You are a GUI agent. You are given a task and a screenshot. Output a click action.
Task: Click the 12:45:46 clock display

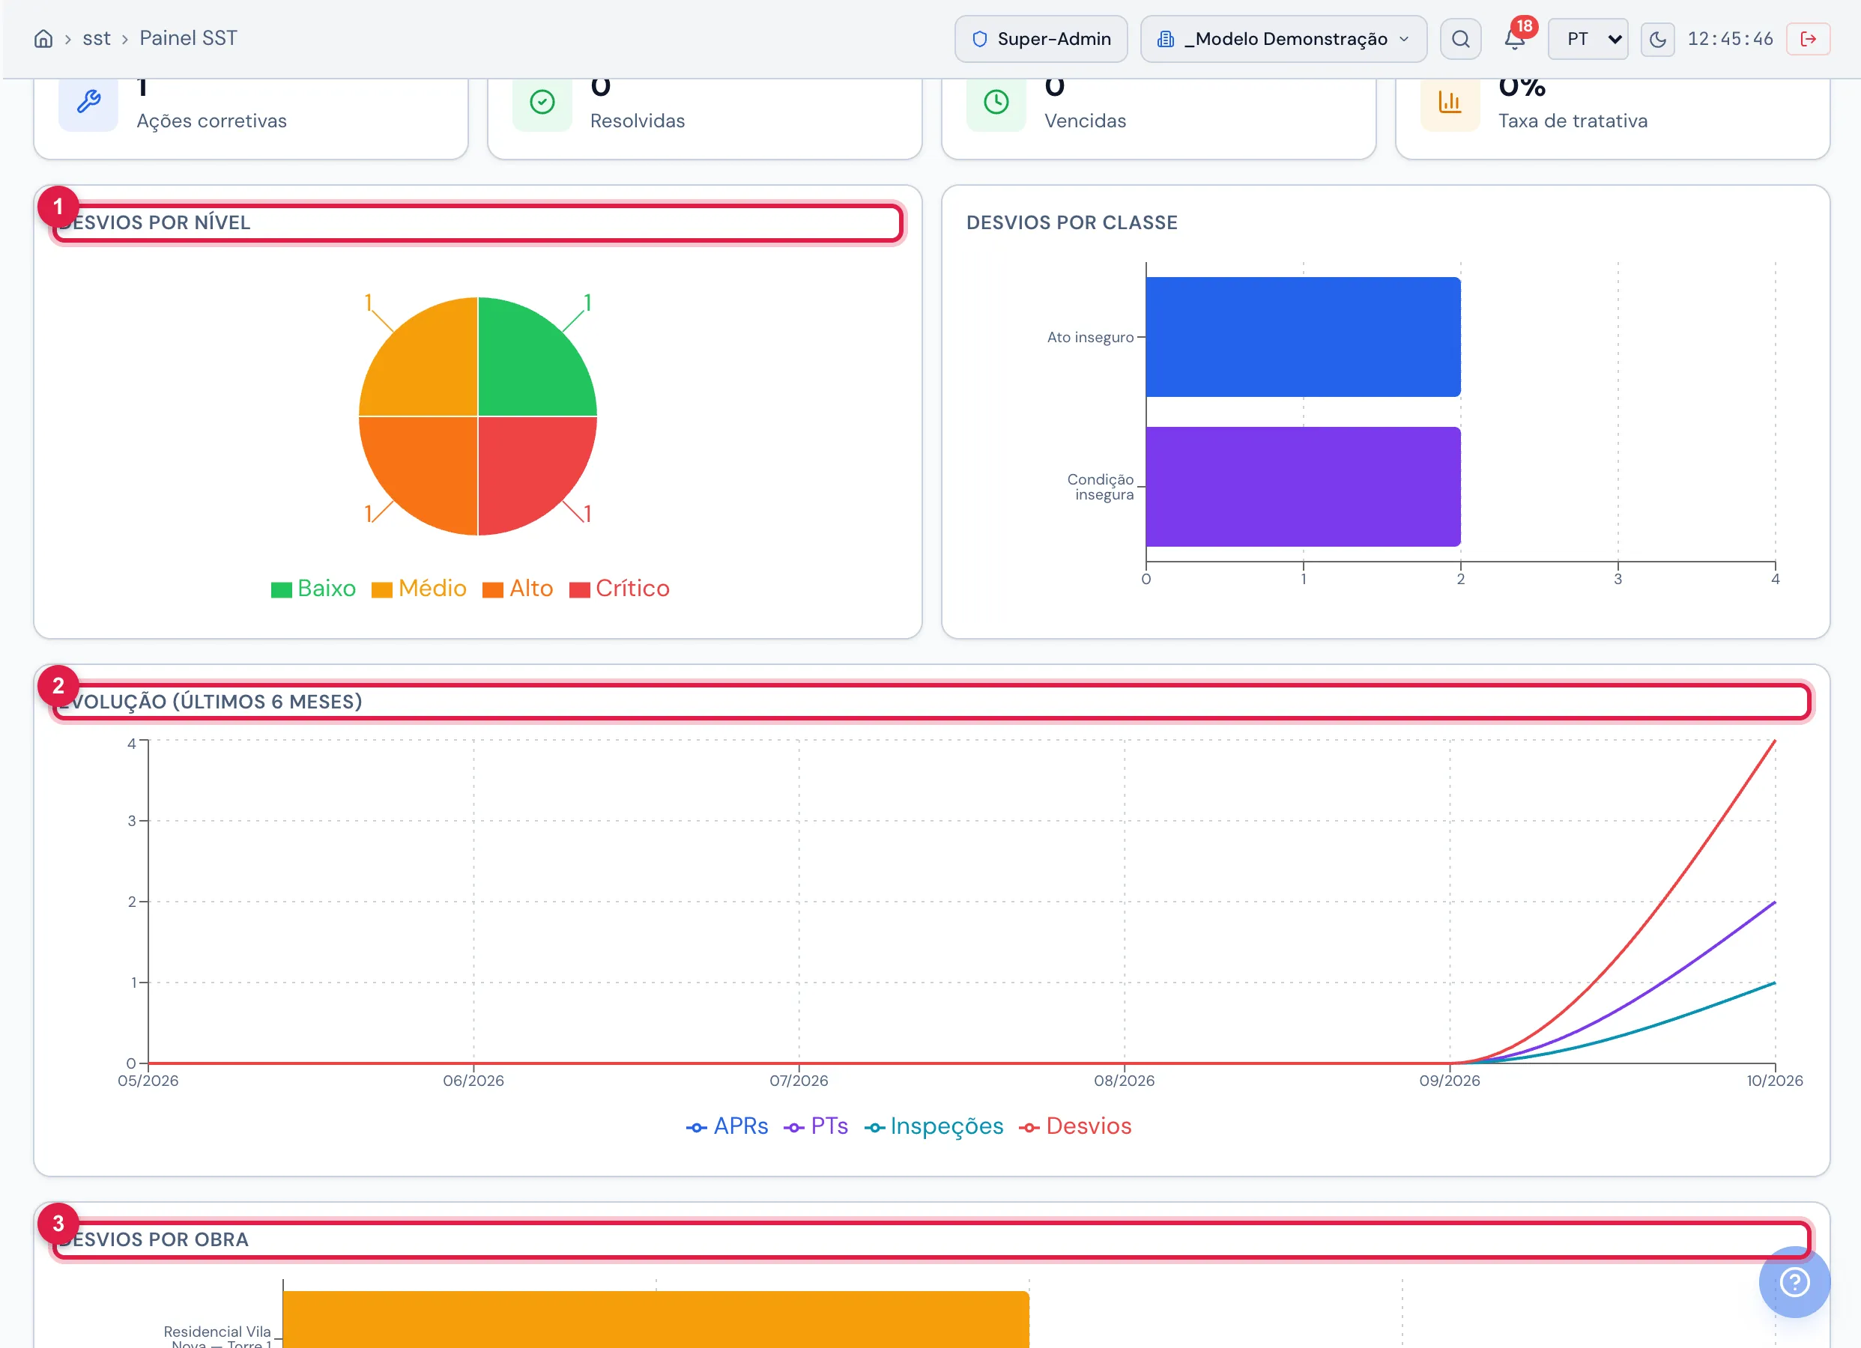(1730, 38)
